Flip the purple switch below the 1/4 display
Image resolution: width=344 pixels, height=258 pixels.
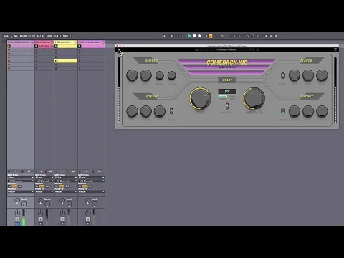(x=227, y=106)
